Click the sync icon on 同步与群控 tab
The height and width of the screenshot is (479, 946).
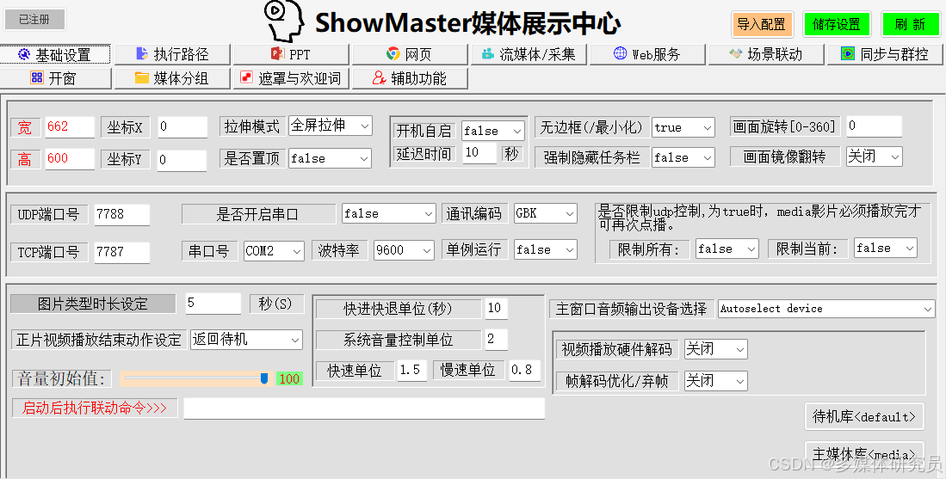tap(848, 54)
